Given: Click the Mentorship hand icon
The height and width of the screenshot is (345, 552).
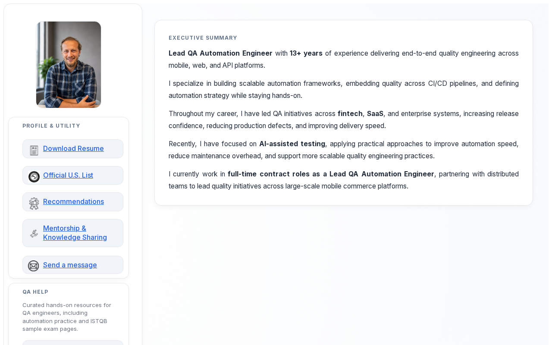Looking at the screenshot, I should click(34, 233).
